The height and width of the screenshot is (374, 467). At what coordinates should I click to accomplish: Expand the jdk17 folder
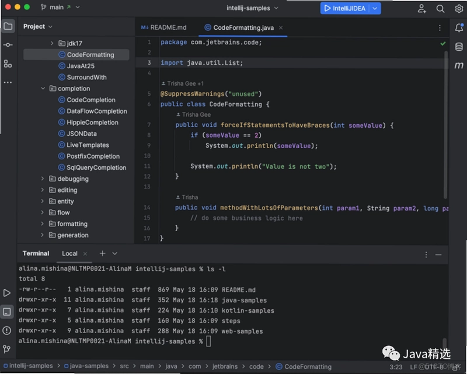click(x=52, y=44)
